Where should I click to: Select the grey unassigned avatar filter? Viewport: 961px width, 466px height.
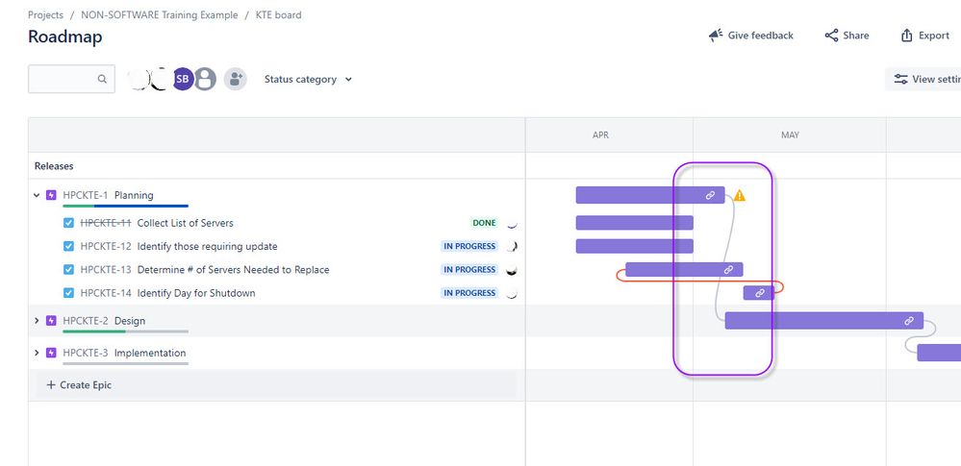[205, 79]
